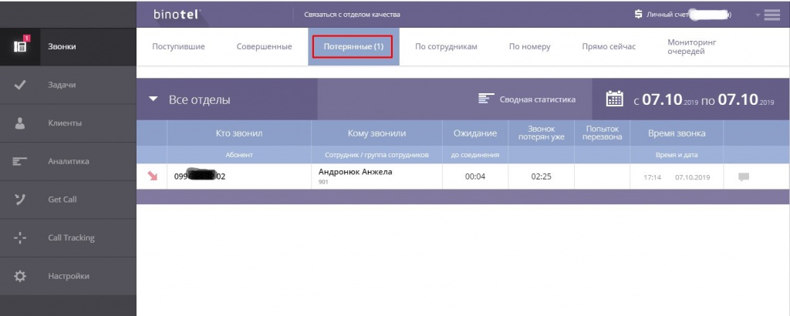Click the Настройки gear icon
Image resolution: width=790 pixels, height=316 pixels.
(20, 276)
